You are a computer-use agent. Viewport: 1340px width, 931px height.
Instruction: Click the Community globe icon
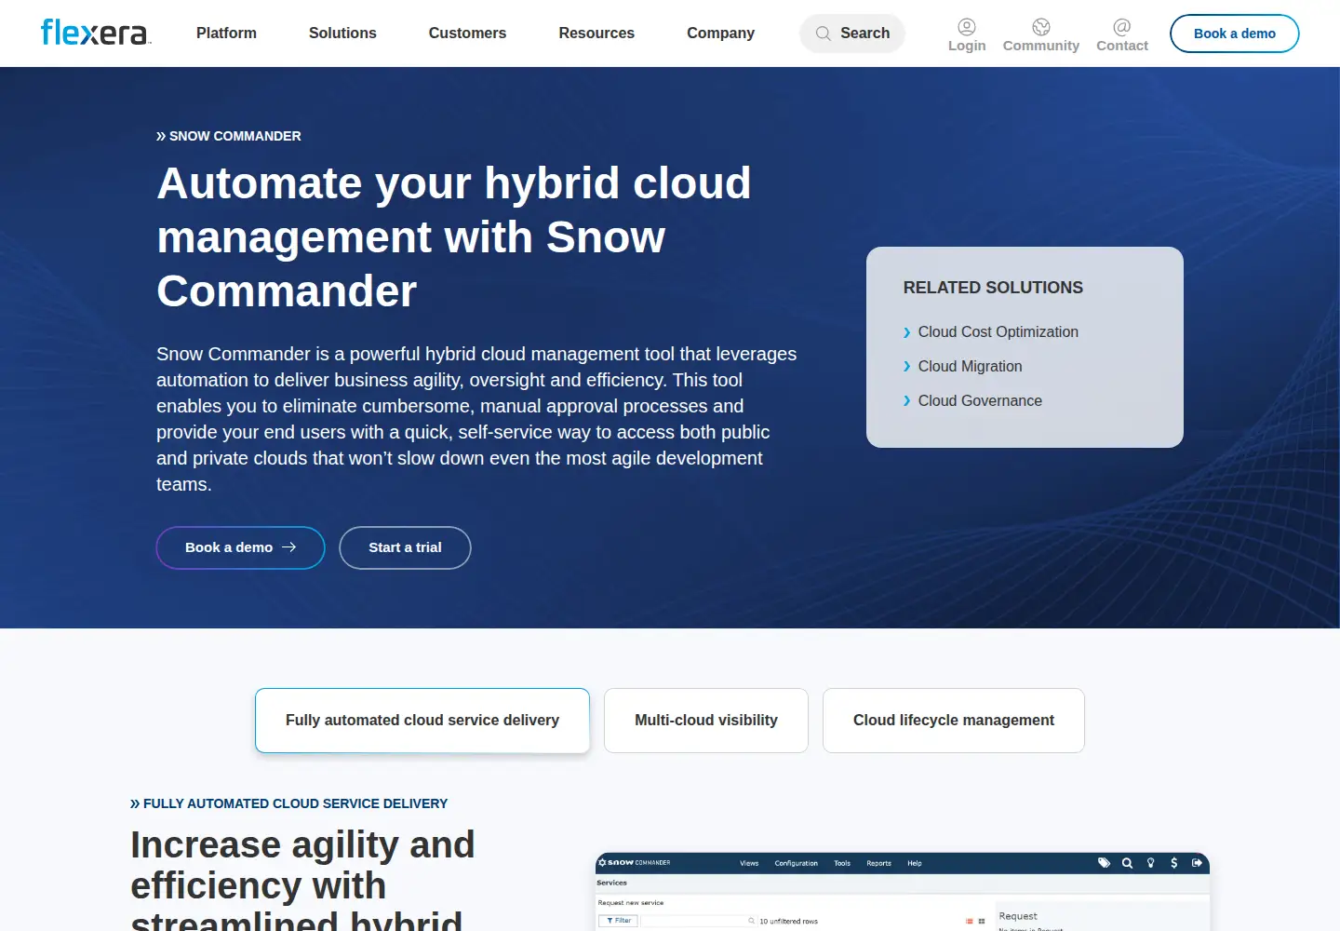(x=1041, y=27)
